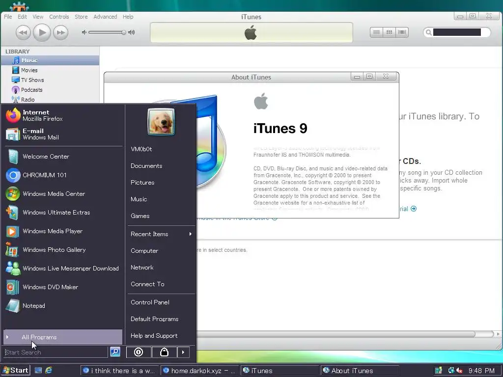Click the Start menu lock button

tap(164, 352)
